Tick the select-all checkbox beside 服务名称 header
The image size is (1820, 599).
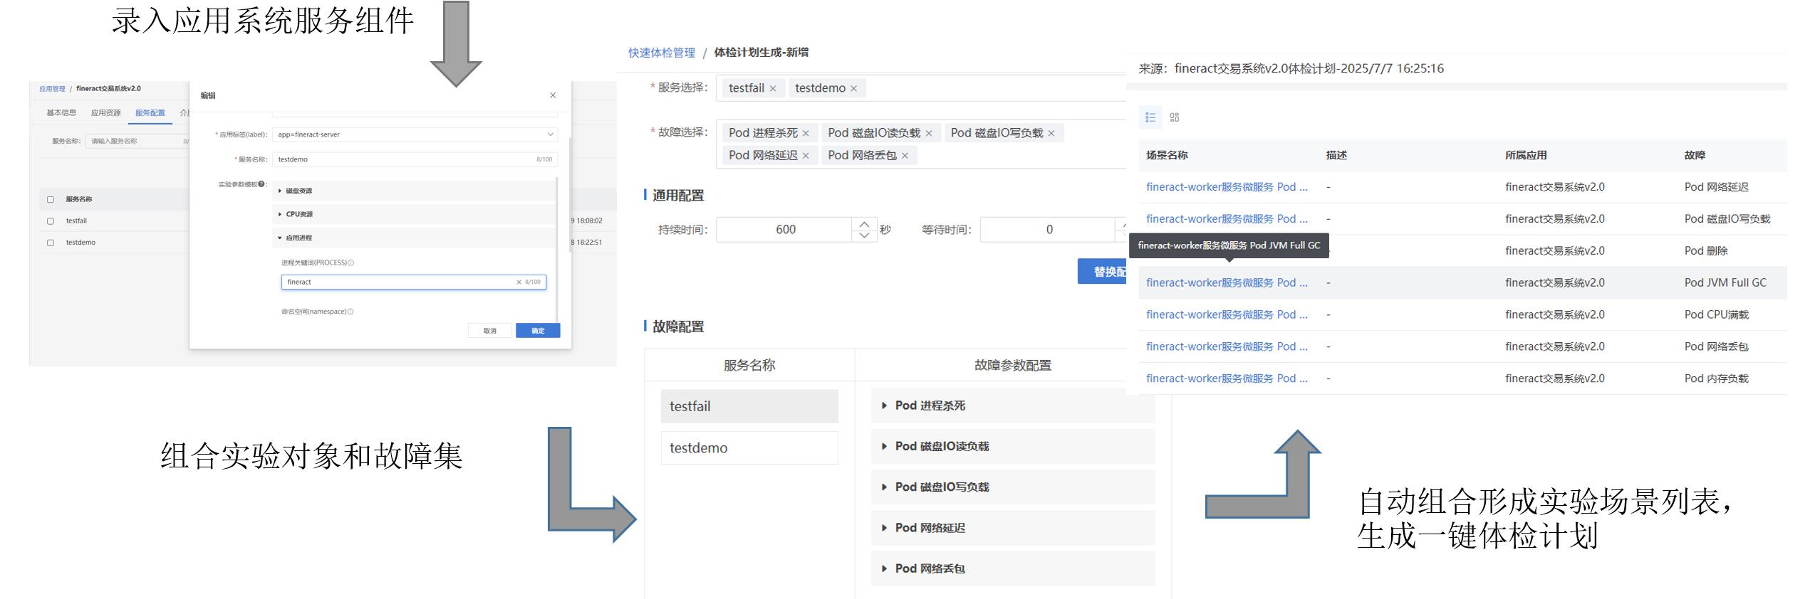coord(51,200)
